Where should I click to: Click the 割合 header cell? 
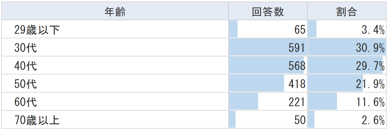click(x=347, y=12)
